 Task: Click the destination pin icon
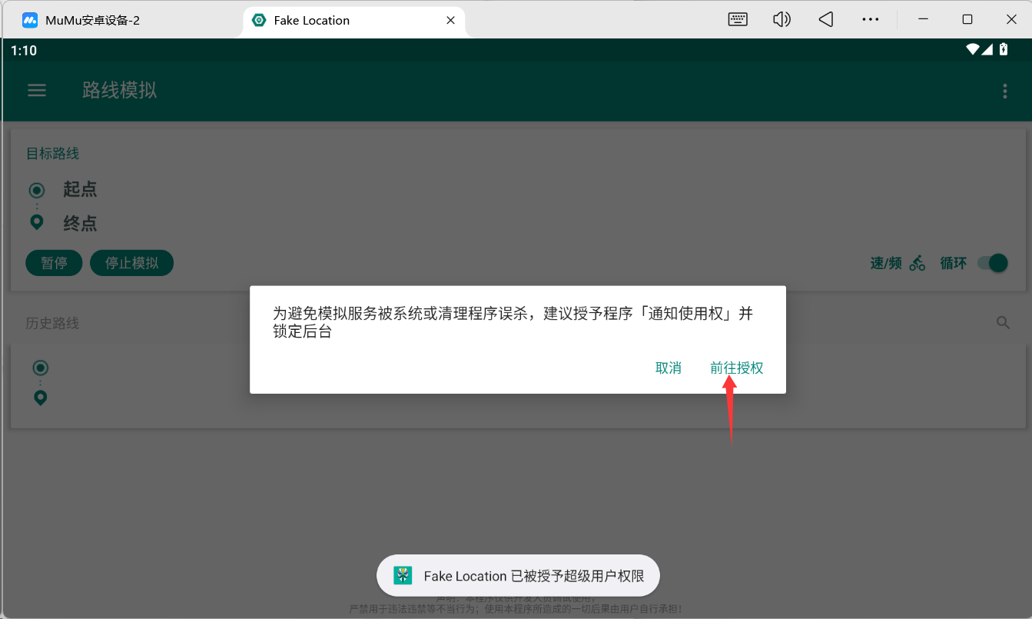[36, 223]
